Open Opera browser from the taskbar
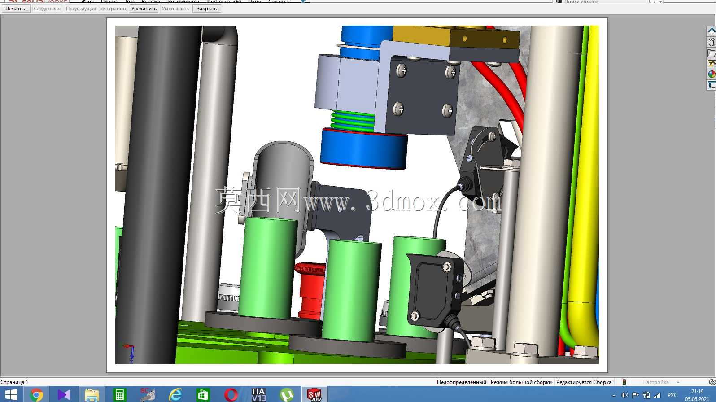Screen dimensions: 716x402 click(231, 394)
